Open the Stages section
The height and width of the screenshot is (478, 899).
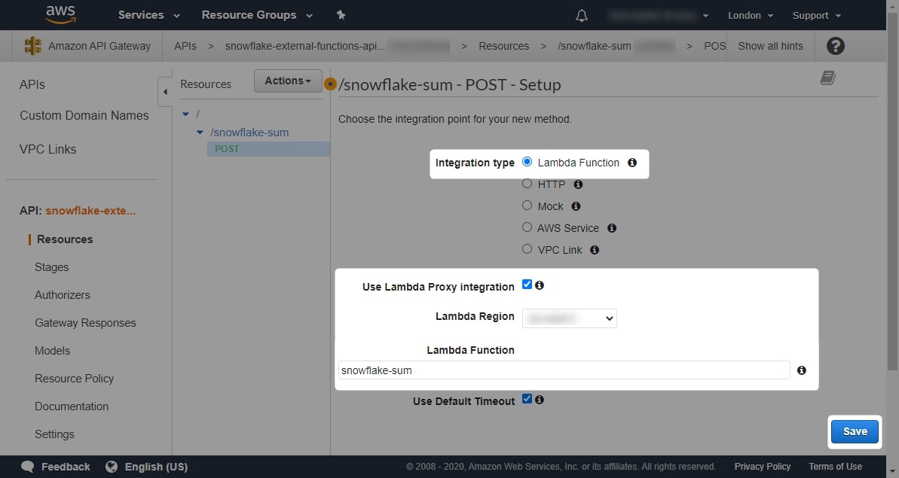click(x=51, y=267)
